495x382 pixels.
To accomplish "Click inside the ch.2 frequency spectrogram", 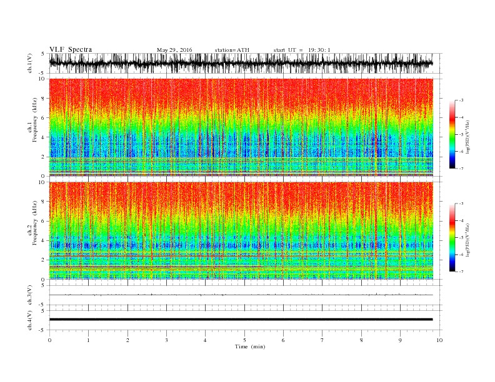I will (241, 231).
